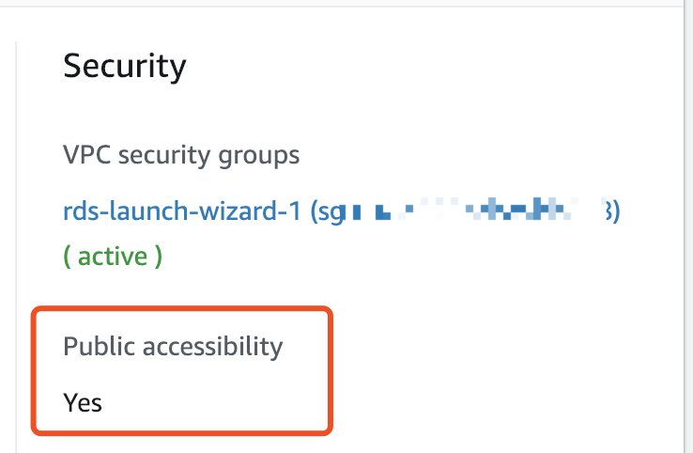Click the green "( active )" status text
The width and height of the screenshot is (693, 453).
pyautogui.click(x=113, y=256)
